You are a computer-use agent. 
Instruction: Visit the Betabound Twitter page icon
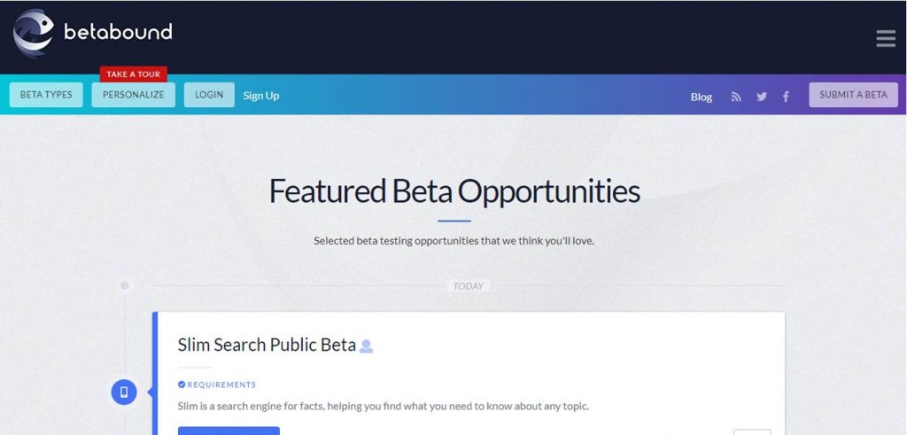761,97
